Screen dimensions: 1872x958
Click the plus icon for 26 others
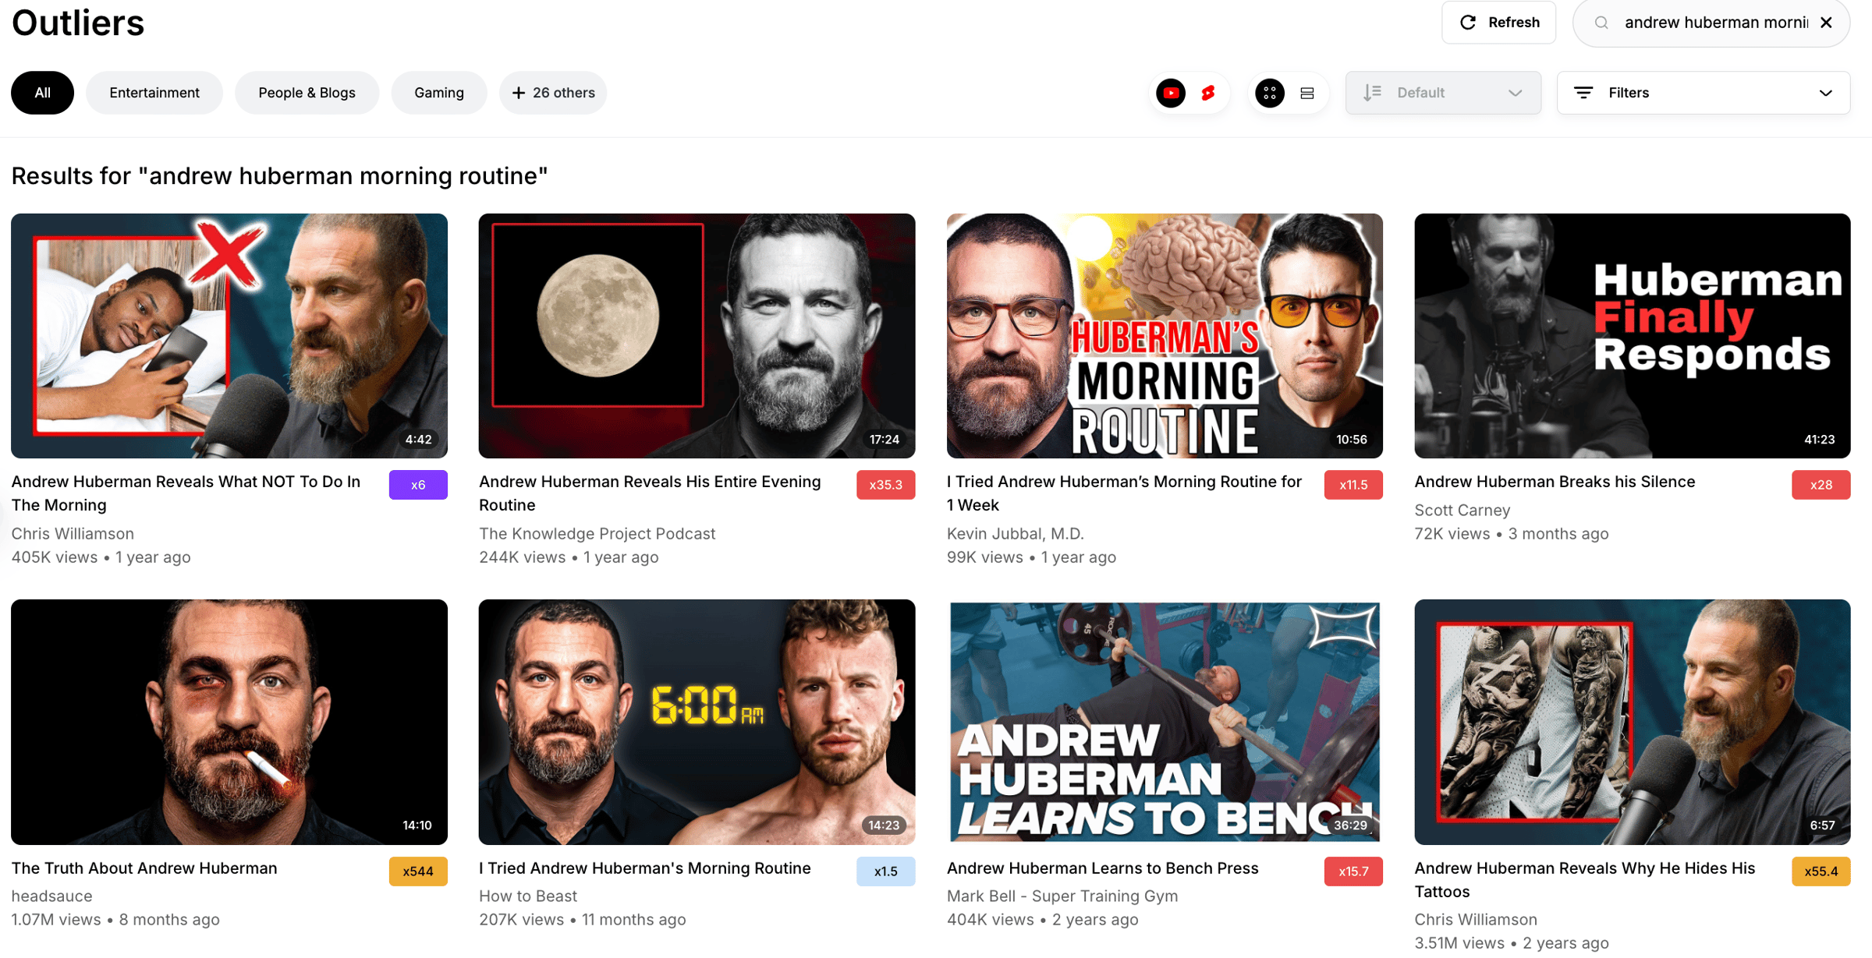(519, 93)
